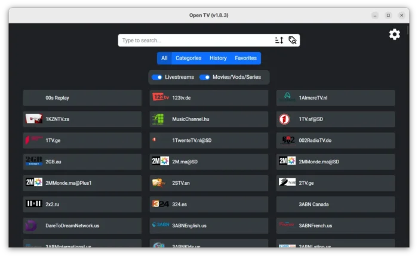The height and width of the screenshot is (257, 418).
Task: Play the 3ABN Canada channel
Action: 335,204
